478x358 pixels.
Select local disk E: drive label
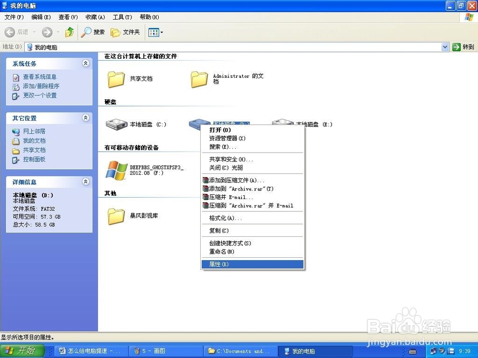click(314, 124)
